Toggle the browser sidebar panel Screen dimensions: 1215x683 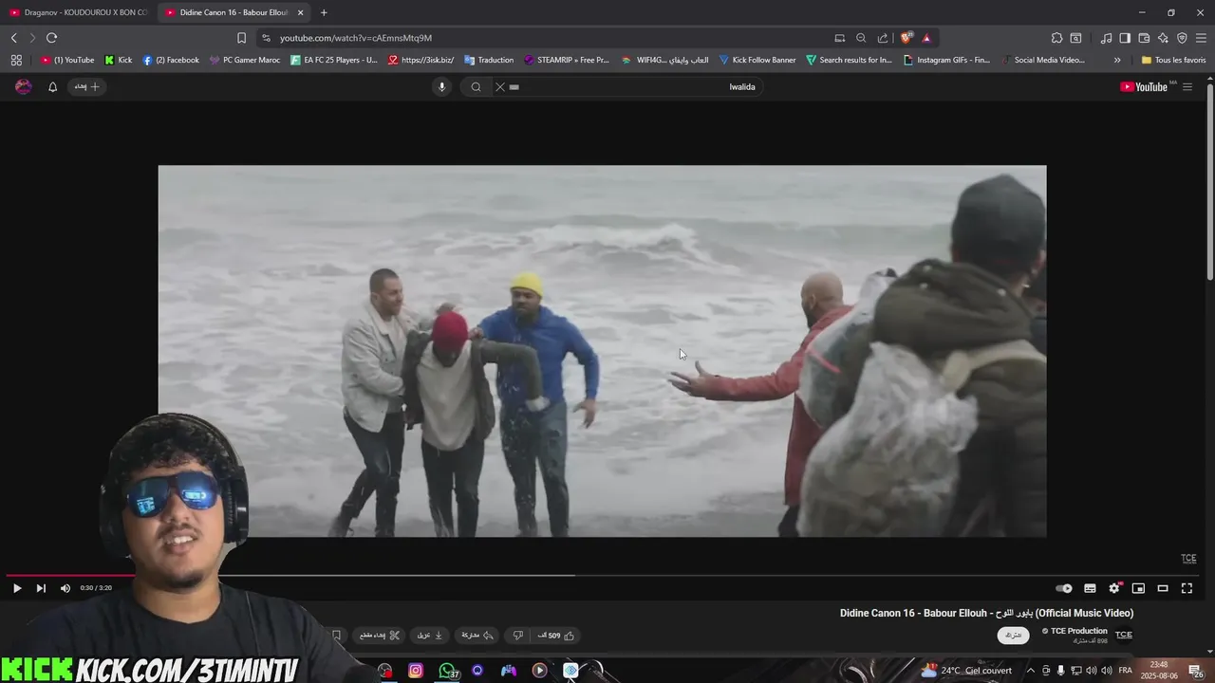tap(1125, 38)
